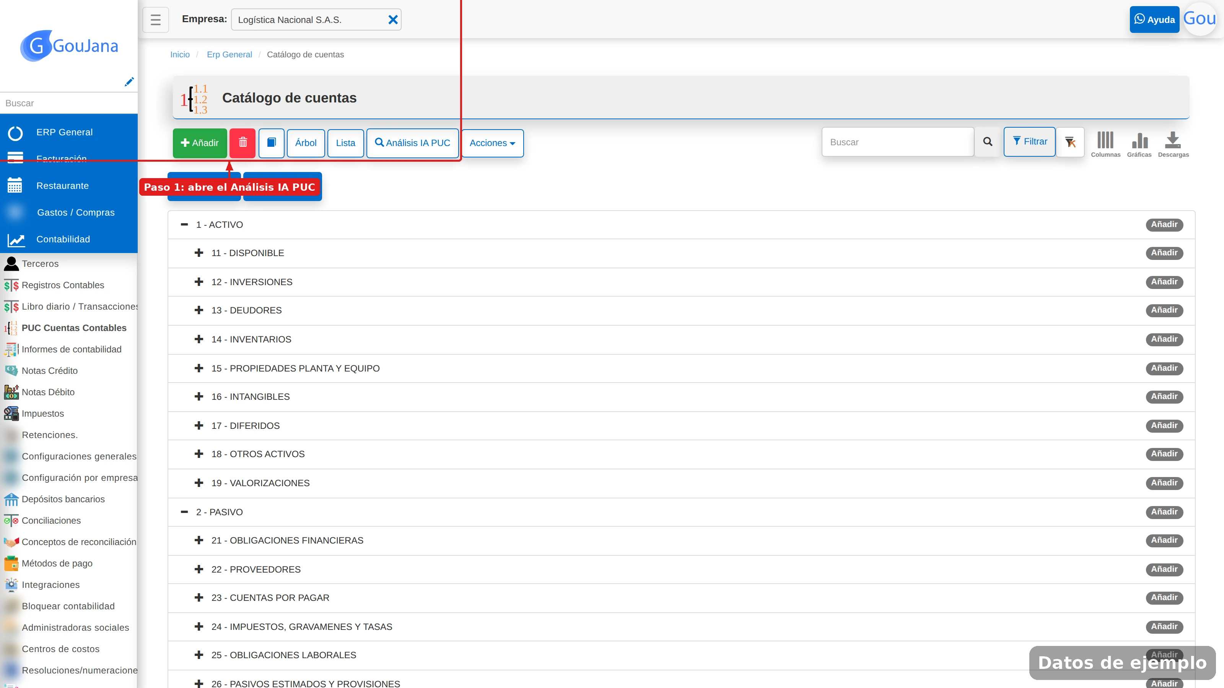The height and width of the screenshot is (688, 1224).
Task: Toggle the hamburger sidebar menu button
Action: 155,19
